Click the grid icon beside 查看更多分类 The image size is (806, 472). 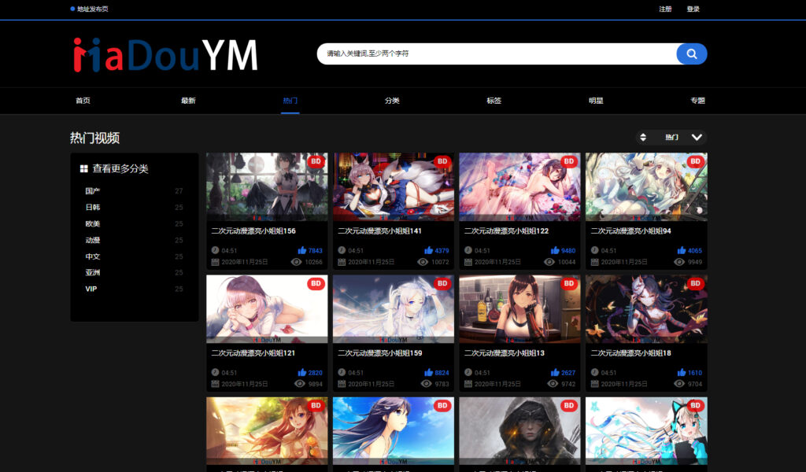(x=84, y=168)
